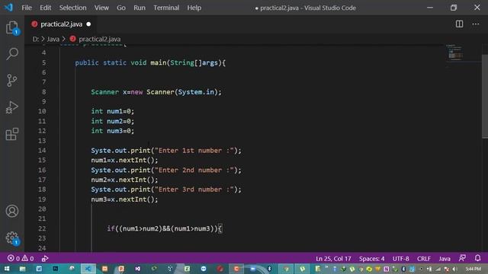Viewport: 488px width, 274px height.
Task: Click the volume icon in system tray
Action: (455, 269)
